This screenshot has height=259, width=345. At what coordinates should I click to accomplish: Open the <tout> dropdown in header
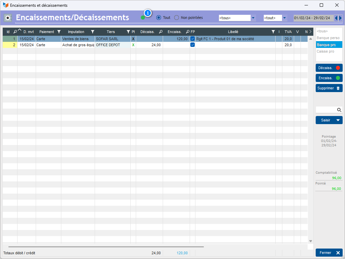285,18
